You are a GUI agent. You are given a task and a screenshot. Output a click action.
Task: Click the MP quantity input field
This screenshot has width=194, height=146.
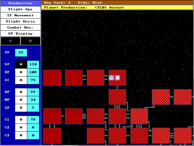(x=21, y=100)
